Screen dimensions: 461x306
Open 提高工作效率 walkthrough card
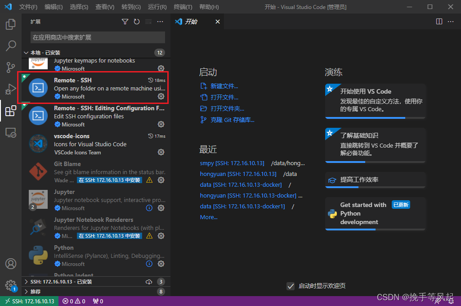click(x=375, y=180)
